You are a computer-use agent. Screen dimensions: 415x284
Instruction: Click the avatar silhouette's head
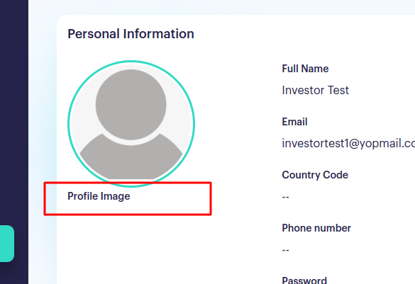tap(131, 105)
